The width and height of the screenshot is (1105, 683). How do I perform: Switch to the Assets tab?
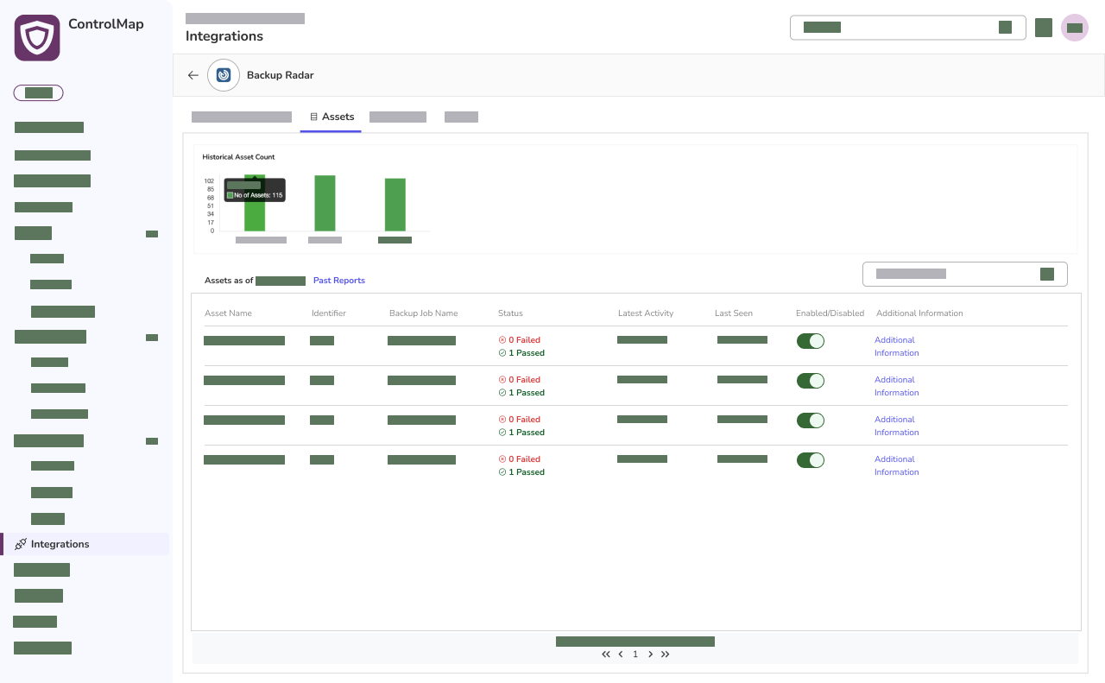[331, 117]
